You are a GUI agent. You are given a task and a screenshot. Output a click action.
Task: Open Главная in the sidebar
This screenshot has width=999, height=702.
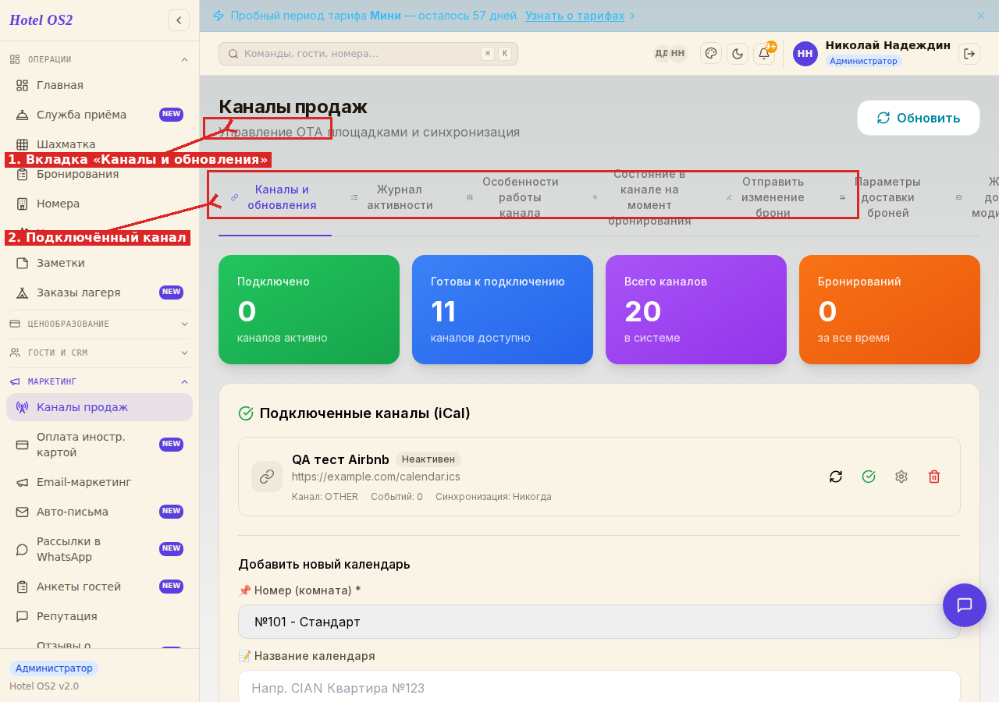click(99, 85)
